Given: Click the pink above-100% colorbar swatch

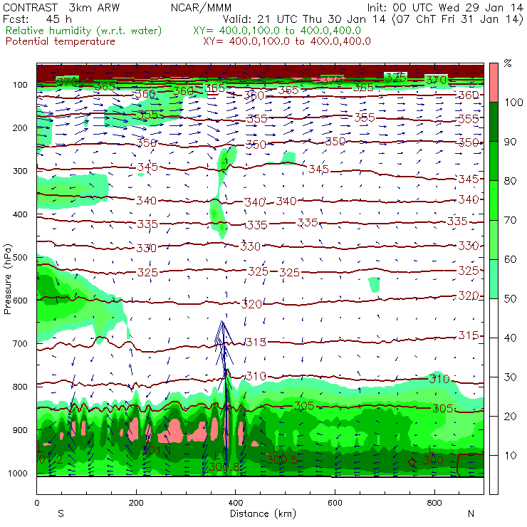Looking at the screenshot, I should click(494, 83).
